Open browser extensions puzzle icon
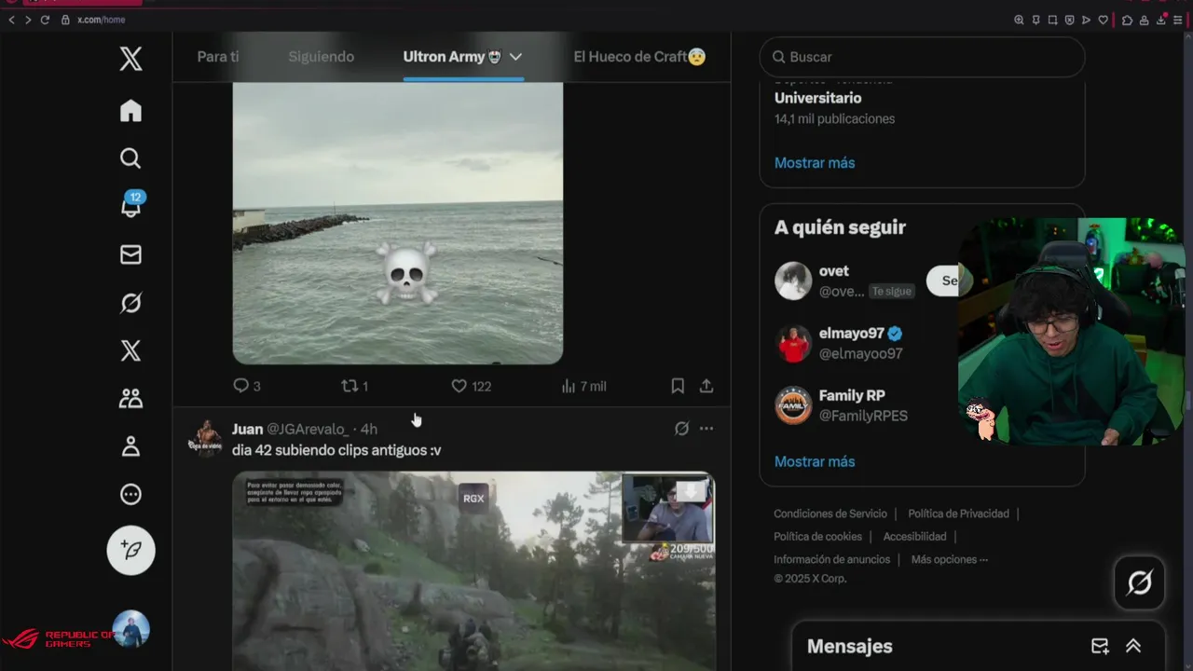The image size is (1193, 671). click(x=1127, y=20)
